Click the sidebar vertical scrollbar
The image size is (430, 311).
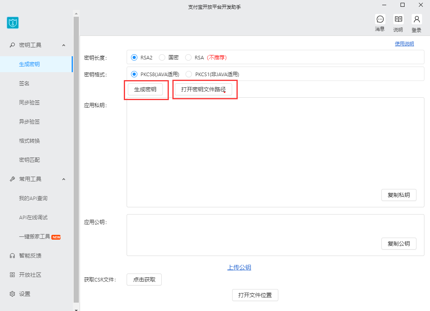(76, 160)
